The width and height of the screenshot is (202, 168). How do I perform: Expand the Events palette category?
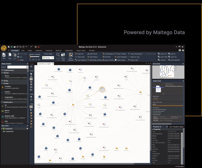pos(2,81)
